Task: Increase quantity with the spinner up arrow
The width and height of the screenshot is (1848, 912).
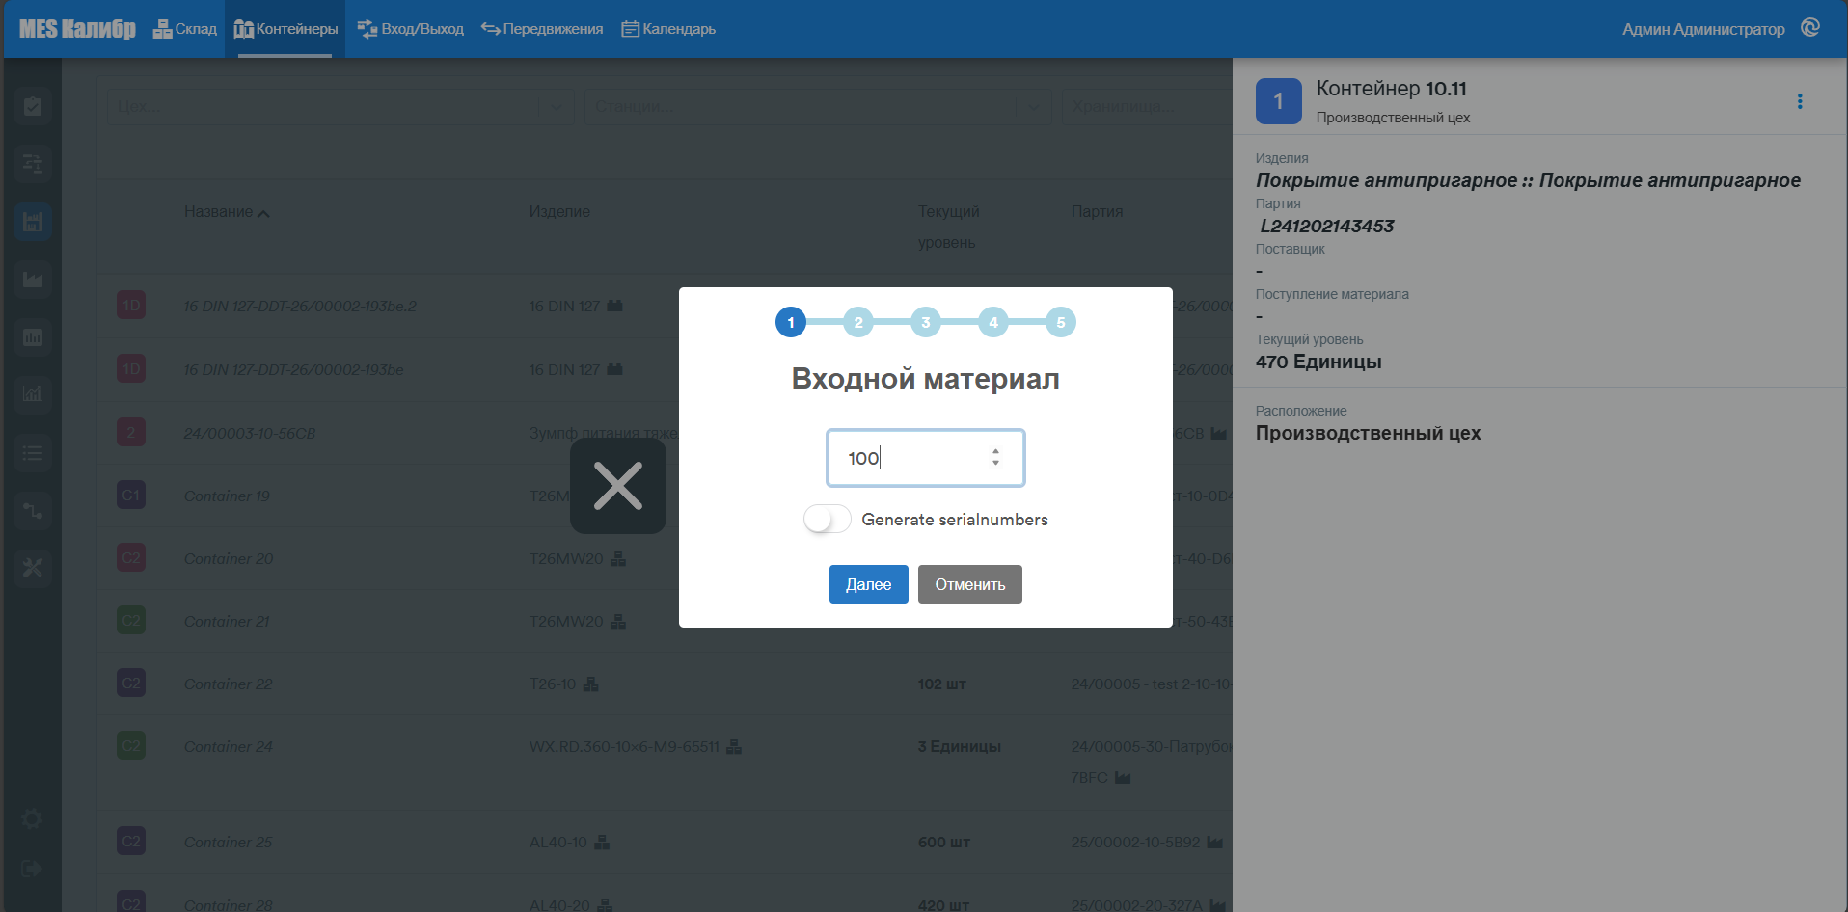Action: (995, 450)
